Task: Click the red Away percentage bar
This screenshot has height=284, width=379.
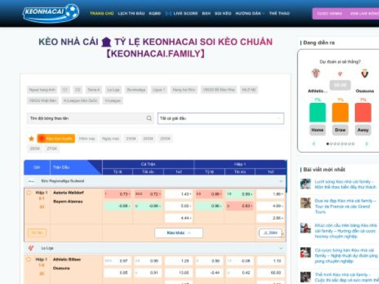Action: (363, 112)
